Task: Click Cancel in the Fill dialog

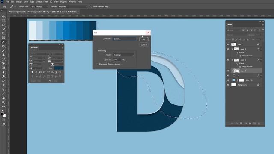Action: coord(144,44)
